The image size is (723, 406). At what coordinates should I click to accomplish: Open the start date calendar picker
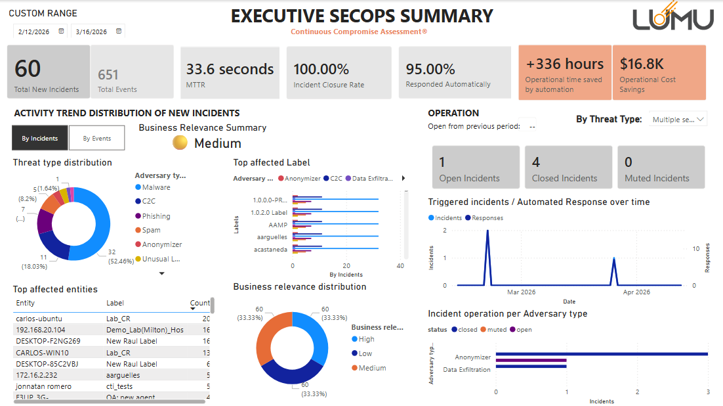[x=62, y=31]
